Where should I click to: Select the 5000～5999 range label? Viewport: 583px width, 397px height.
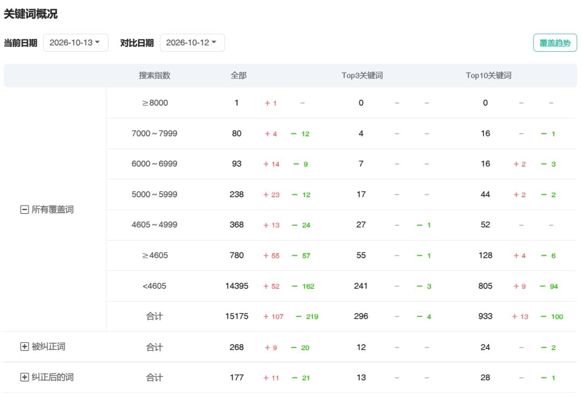[154, 194]
